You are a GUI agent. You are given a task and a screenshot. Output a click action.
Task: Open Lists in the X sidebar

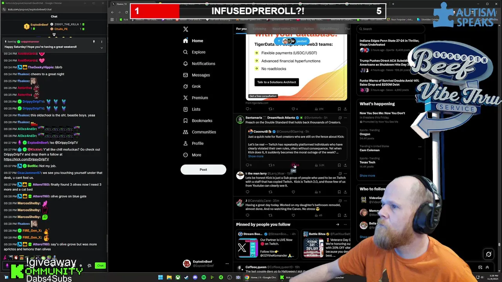[191, 109]
